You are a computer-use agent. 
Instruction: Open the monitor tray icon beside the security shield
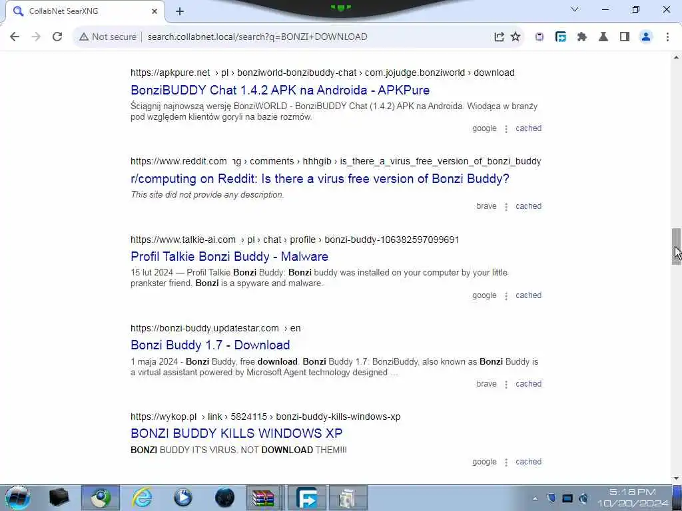coord(567,498)
